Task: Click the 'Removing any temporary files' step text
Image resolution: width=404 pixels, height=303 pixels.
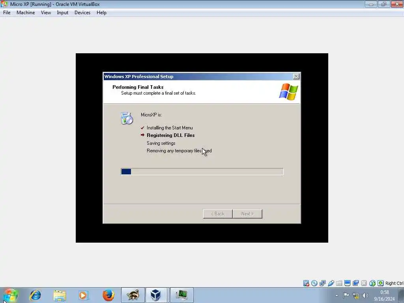Action: pos(174,151)
